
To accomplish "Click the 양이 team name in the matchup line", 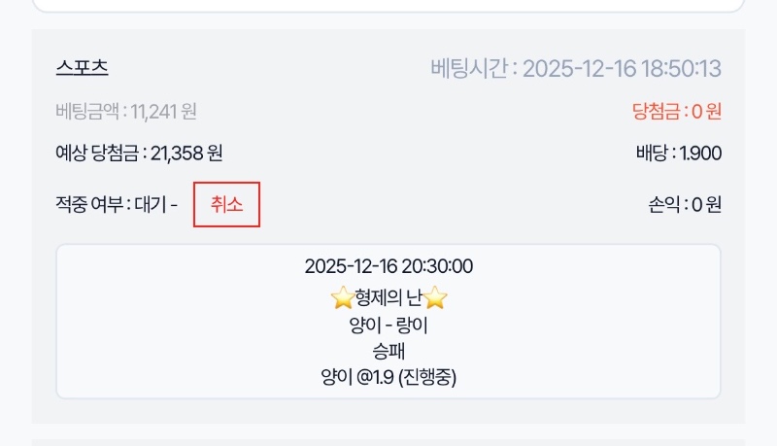I will tap(363, 325).
